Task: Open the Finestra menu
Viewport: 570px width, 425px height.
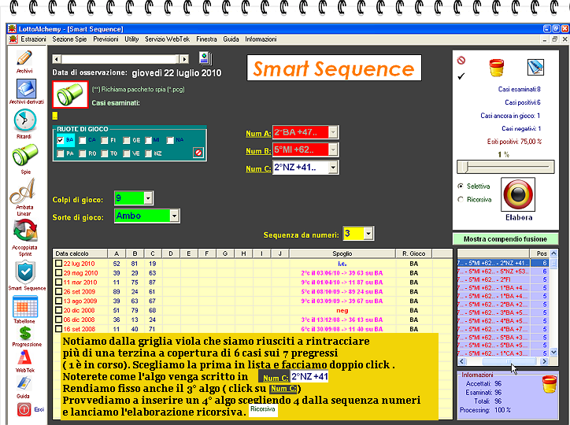Action: point(206,39)
